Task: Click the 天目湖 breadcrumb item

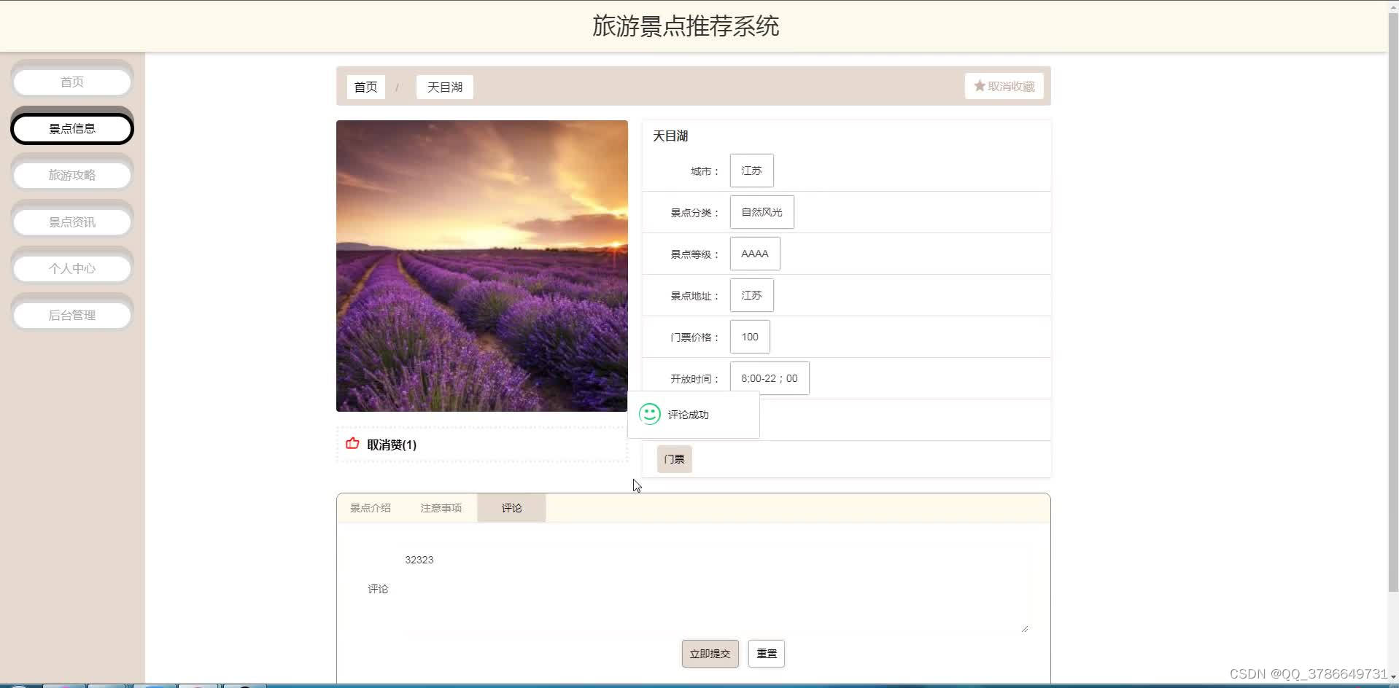Action: tap(445, 87)
